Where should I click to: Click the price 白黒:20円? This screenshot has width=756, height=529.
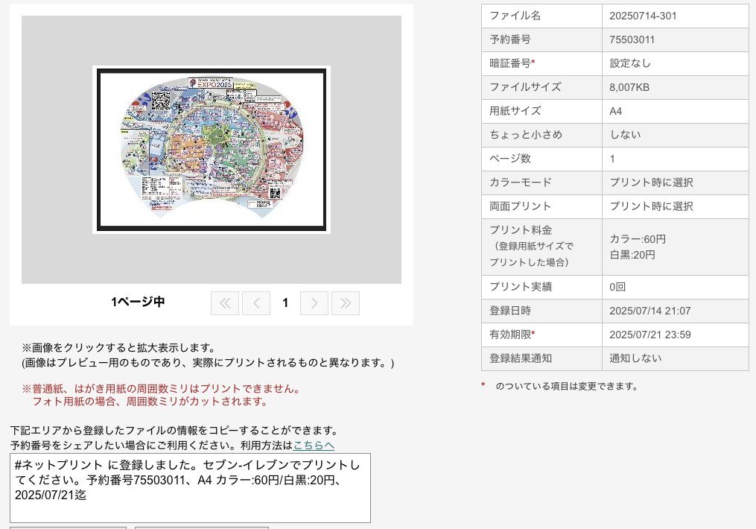click(x=632, y=255)
